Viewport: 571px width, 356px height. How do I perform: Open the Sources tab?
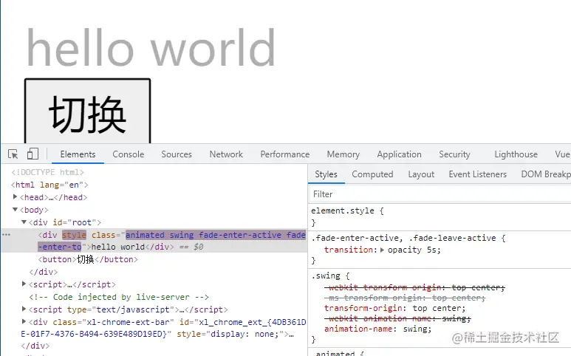pos(177,154)
